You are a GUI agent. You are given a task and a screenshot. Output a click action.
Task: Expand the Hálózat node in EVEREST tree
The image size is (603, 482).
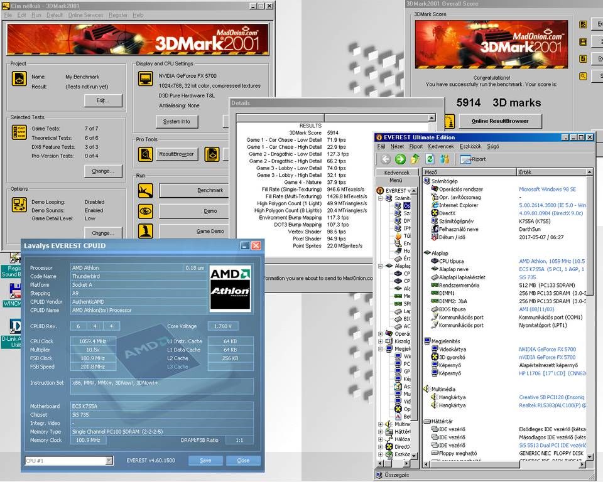[x=381, y=439]
